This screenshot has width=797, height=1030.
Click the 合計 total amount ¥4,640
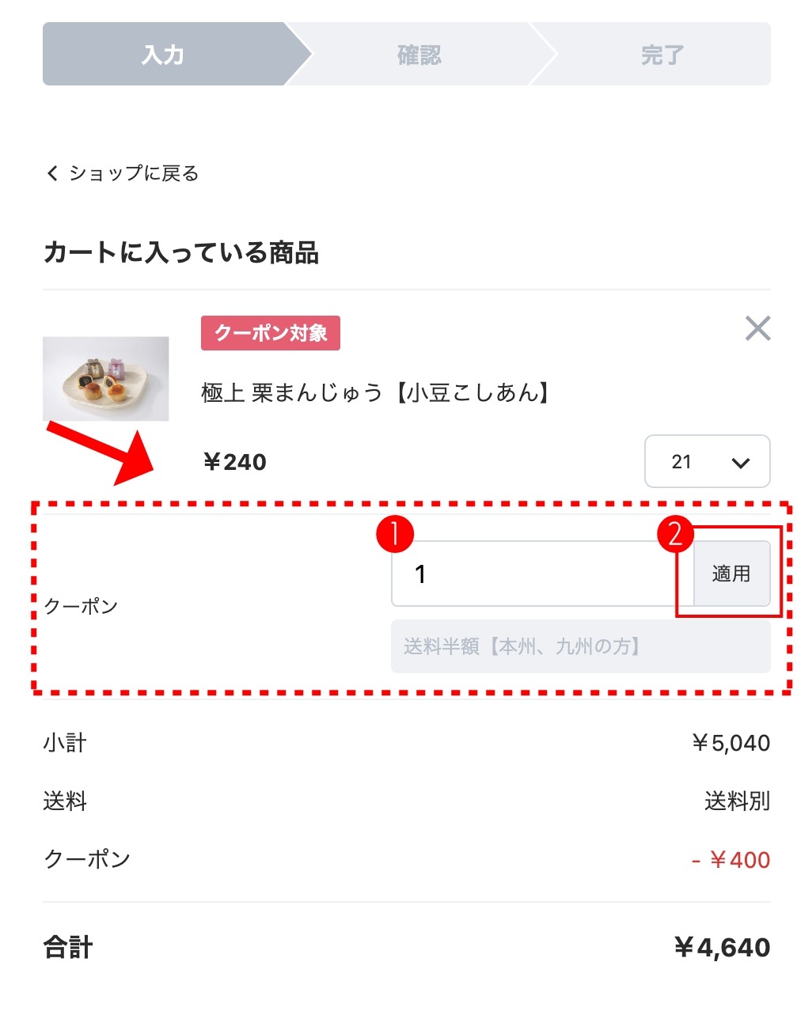pyautogui.click(x=722, y=947)
